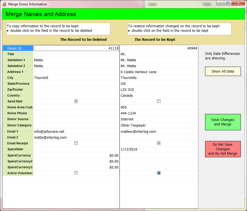
Task: Click Do Not Save Changes and Do Not Merge
Action: (223, 149)
